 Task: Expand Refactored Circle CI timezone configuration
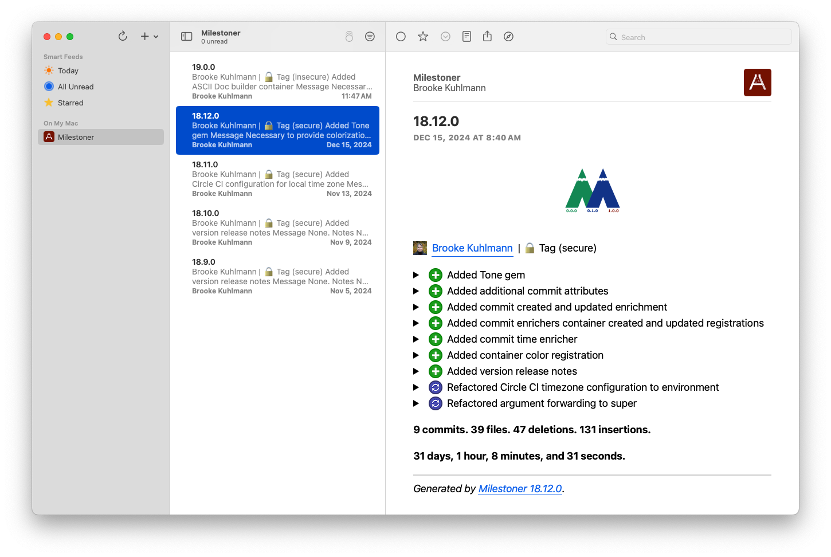point(416,387)
